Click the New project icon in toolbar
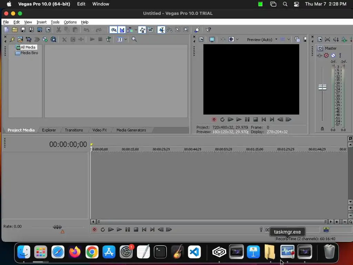Viewport: 353px width, 265px height. tap(6, 30)
